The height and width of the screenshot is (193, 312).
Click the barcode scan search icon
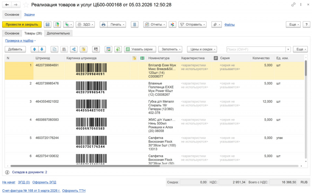point(97,49)
